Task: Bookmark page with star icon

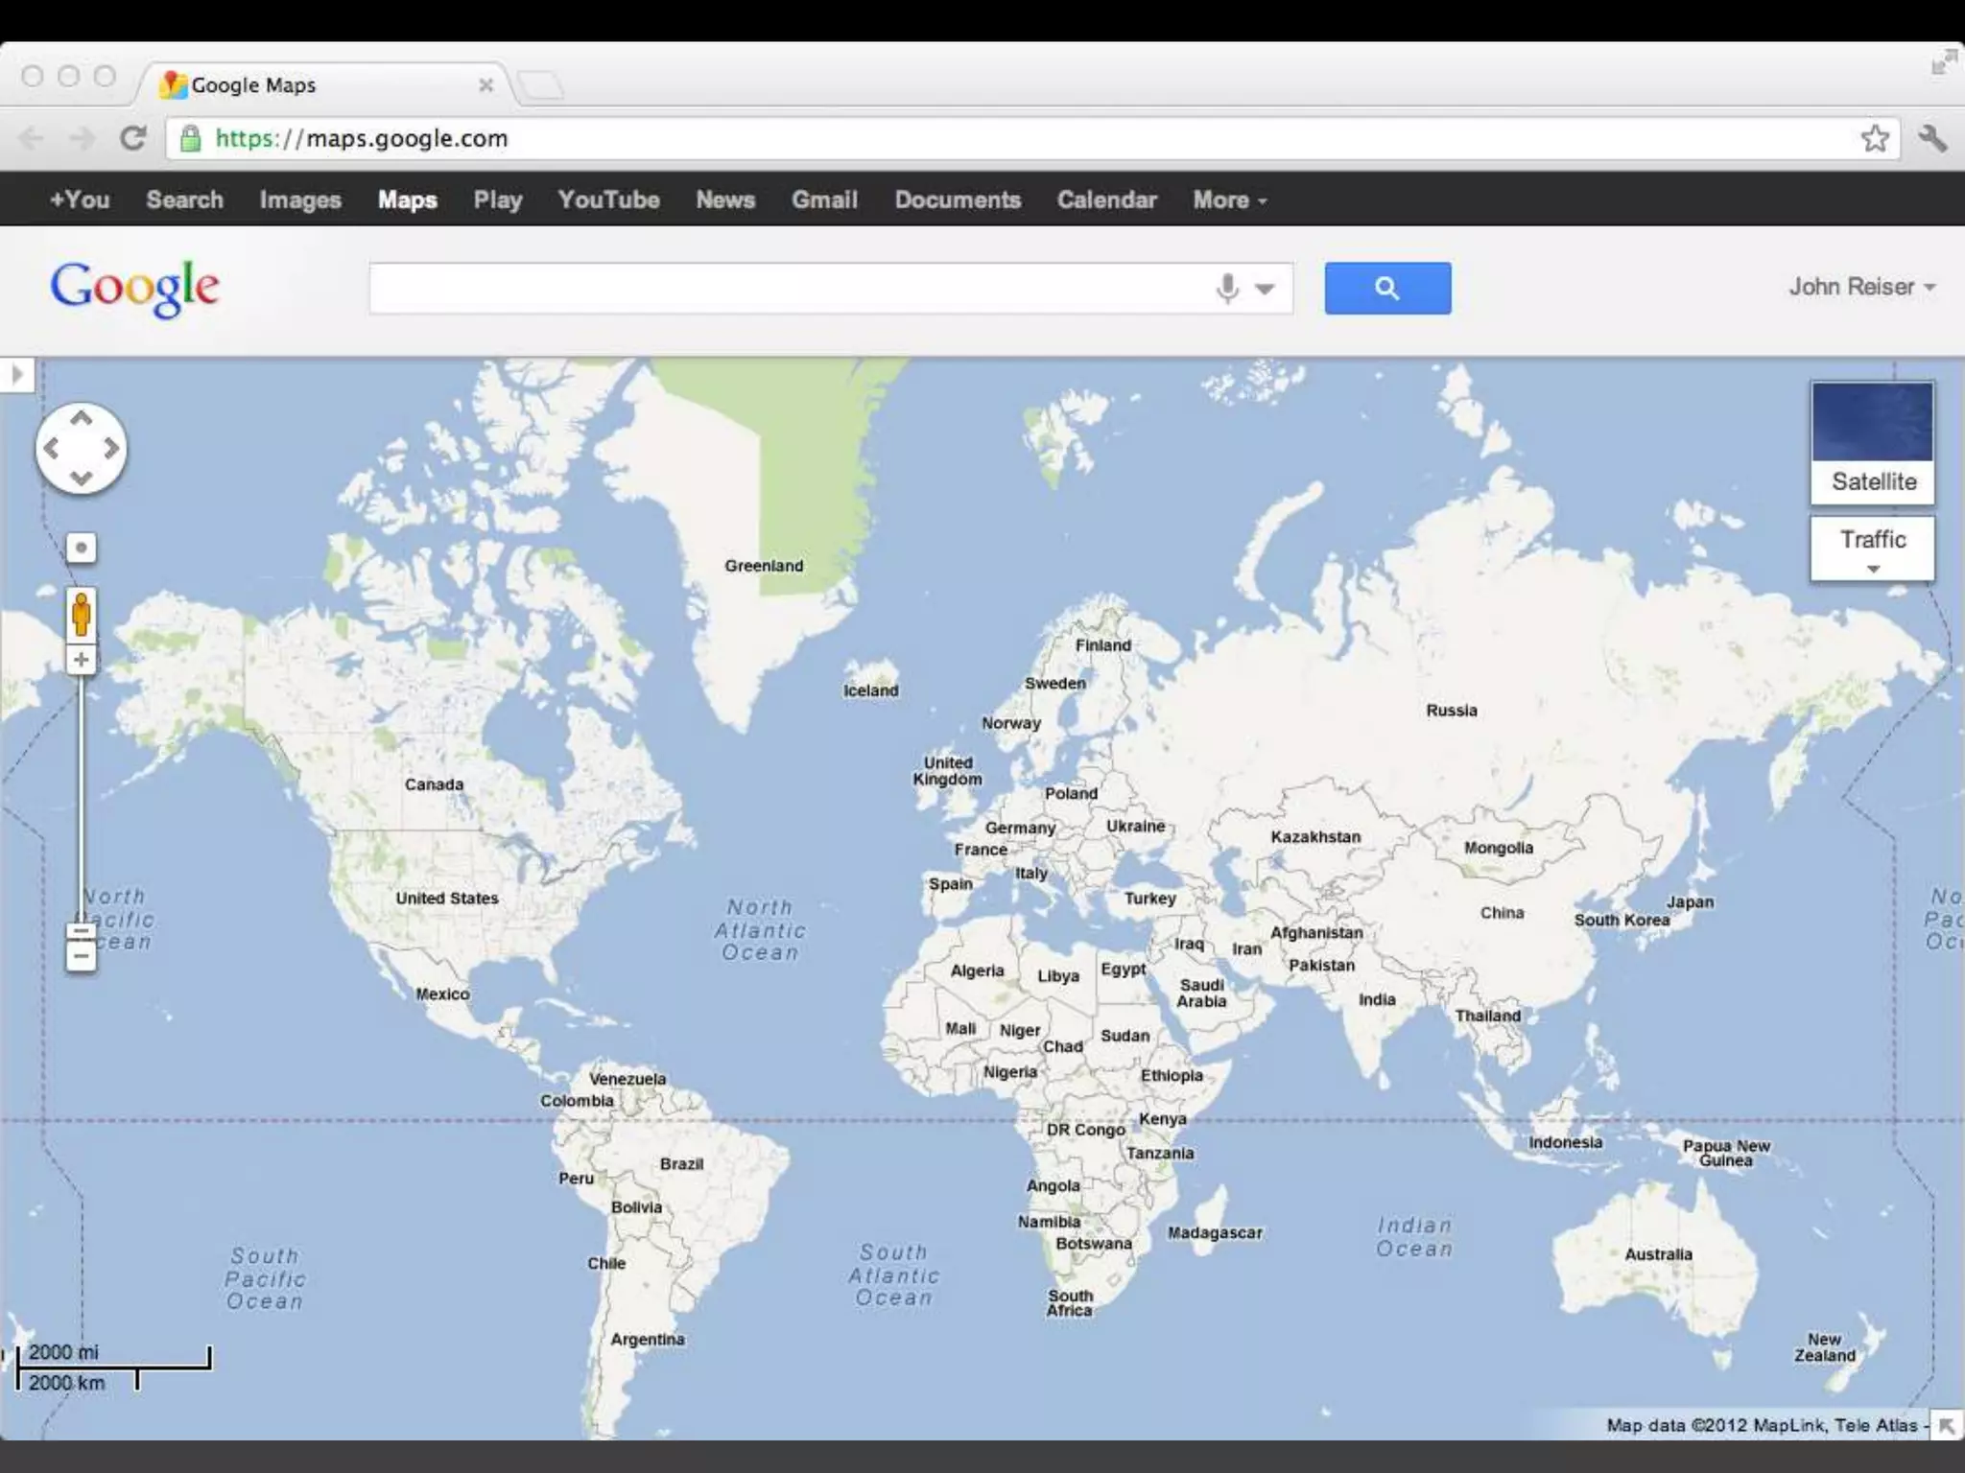Action: (x=1875, y=138)
